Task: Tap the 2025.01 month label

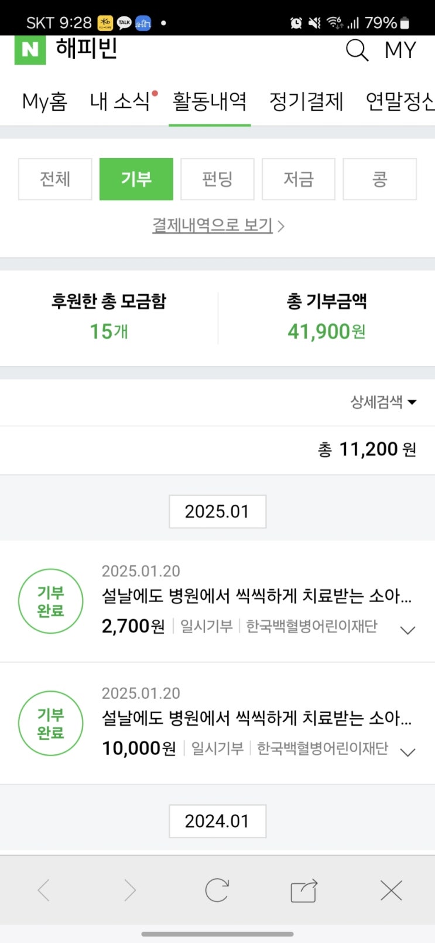Action: [217, 511]
